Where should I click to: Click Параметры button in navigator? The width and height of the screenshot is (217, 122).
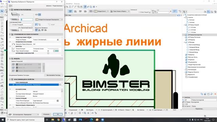pos(199,109)
